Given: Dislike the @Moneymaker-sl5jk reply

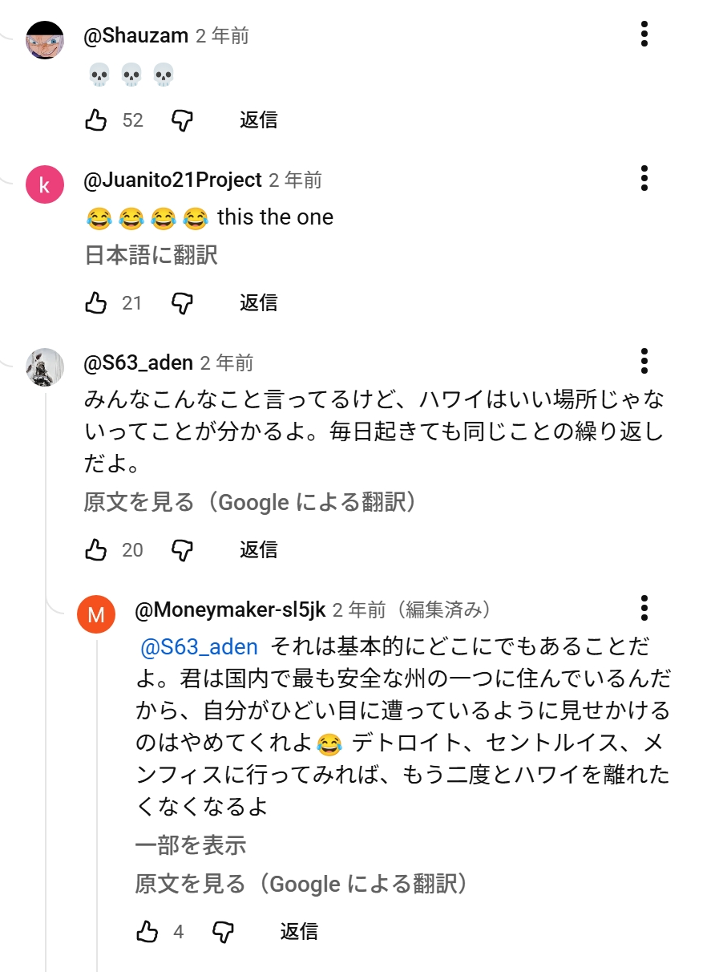Looking at the screenshot, I should [223, 932].
